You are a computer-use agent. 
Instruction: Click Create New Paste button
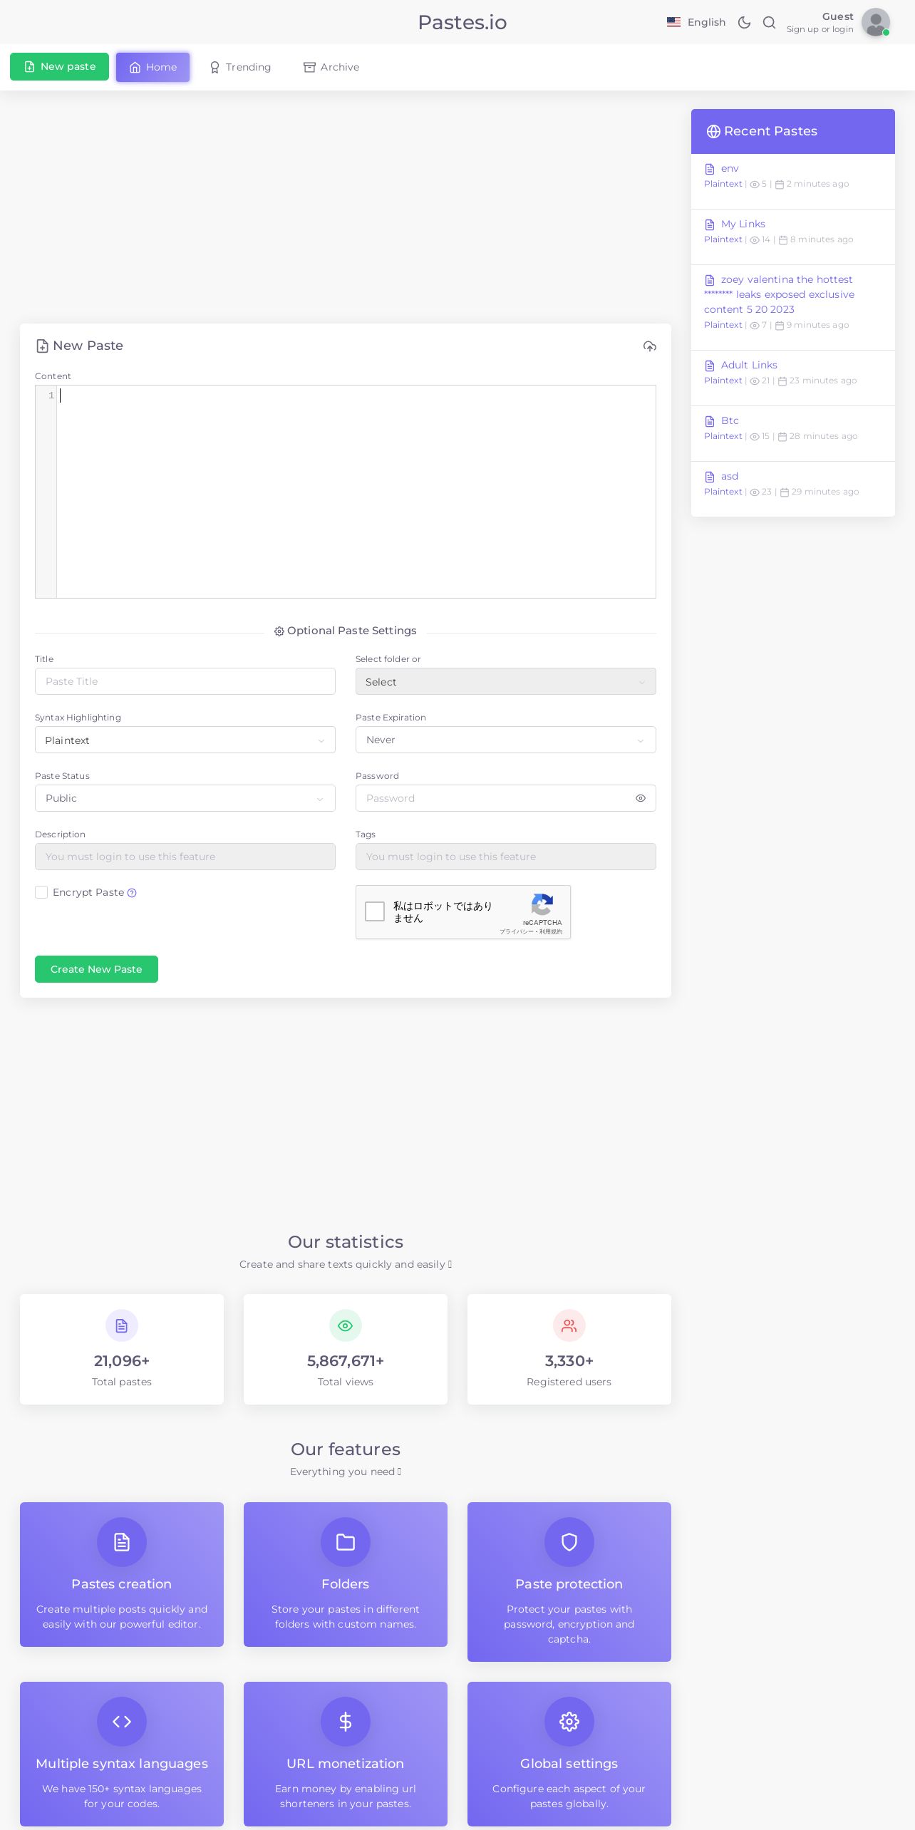point(96,969)
